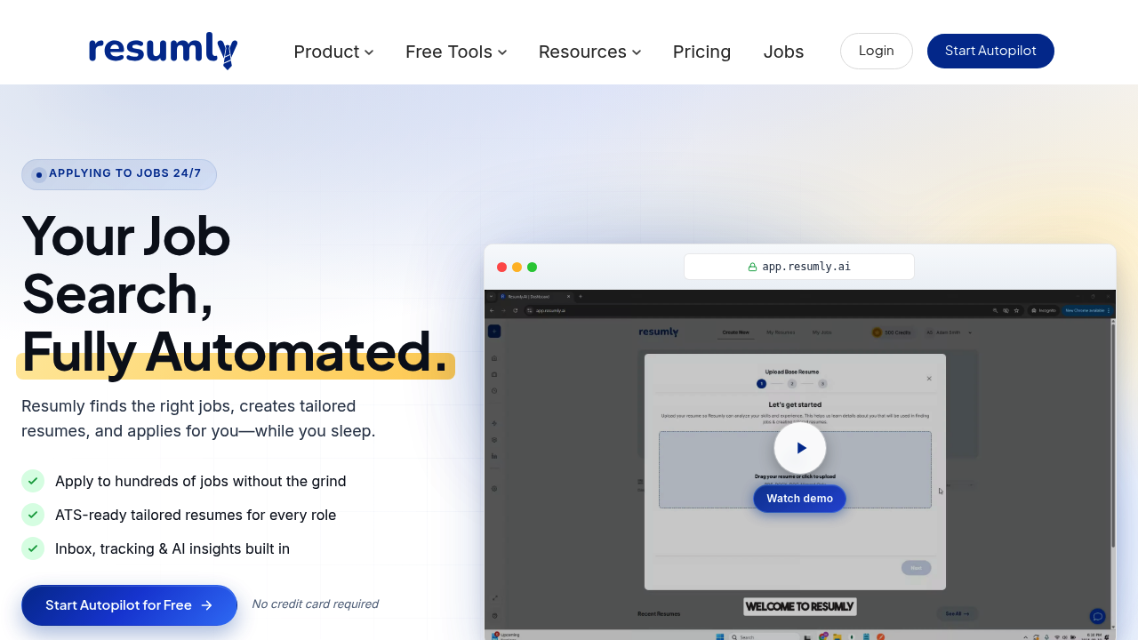This screenshot has width=1138, height=640.
Task: Go to the Jobs page
Action: pos(783,52)
